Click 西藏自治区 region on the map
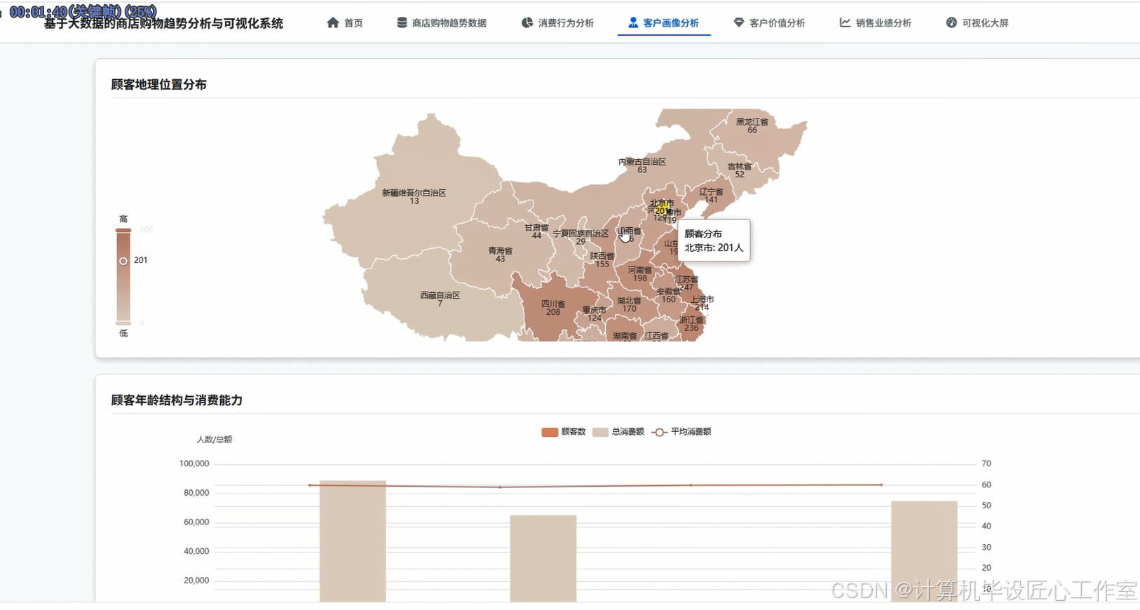 [440, 299]
